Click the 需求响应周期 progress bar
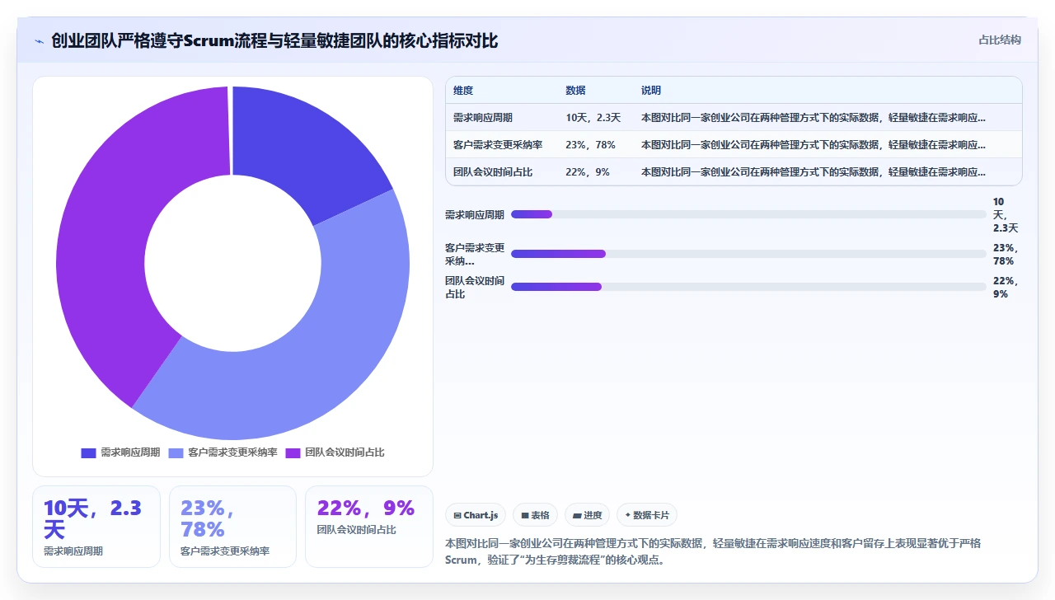Viewport: 1055px width, 600px height. 748,214
